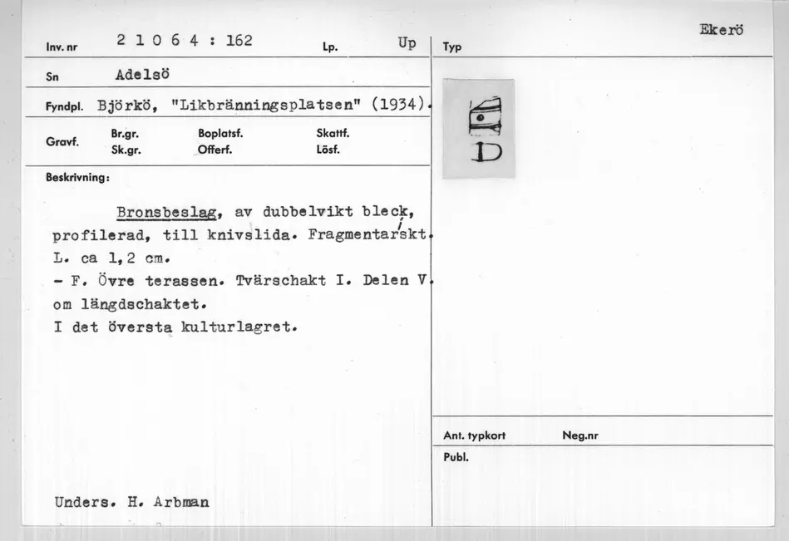Click the "Up" landscape code
The height and width of the screenshot is (541, 789).
tap(407, 42)
